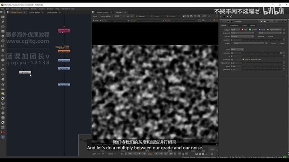289x162 pixels.
Task: Open viewer A input Noise dropdown
Action: point(143,16)
